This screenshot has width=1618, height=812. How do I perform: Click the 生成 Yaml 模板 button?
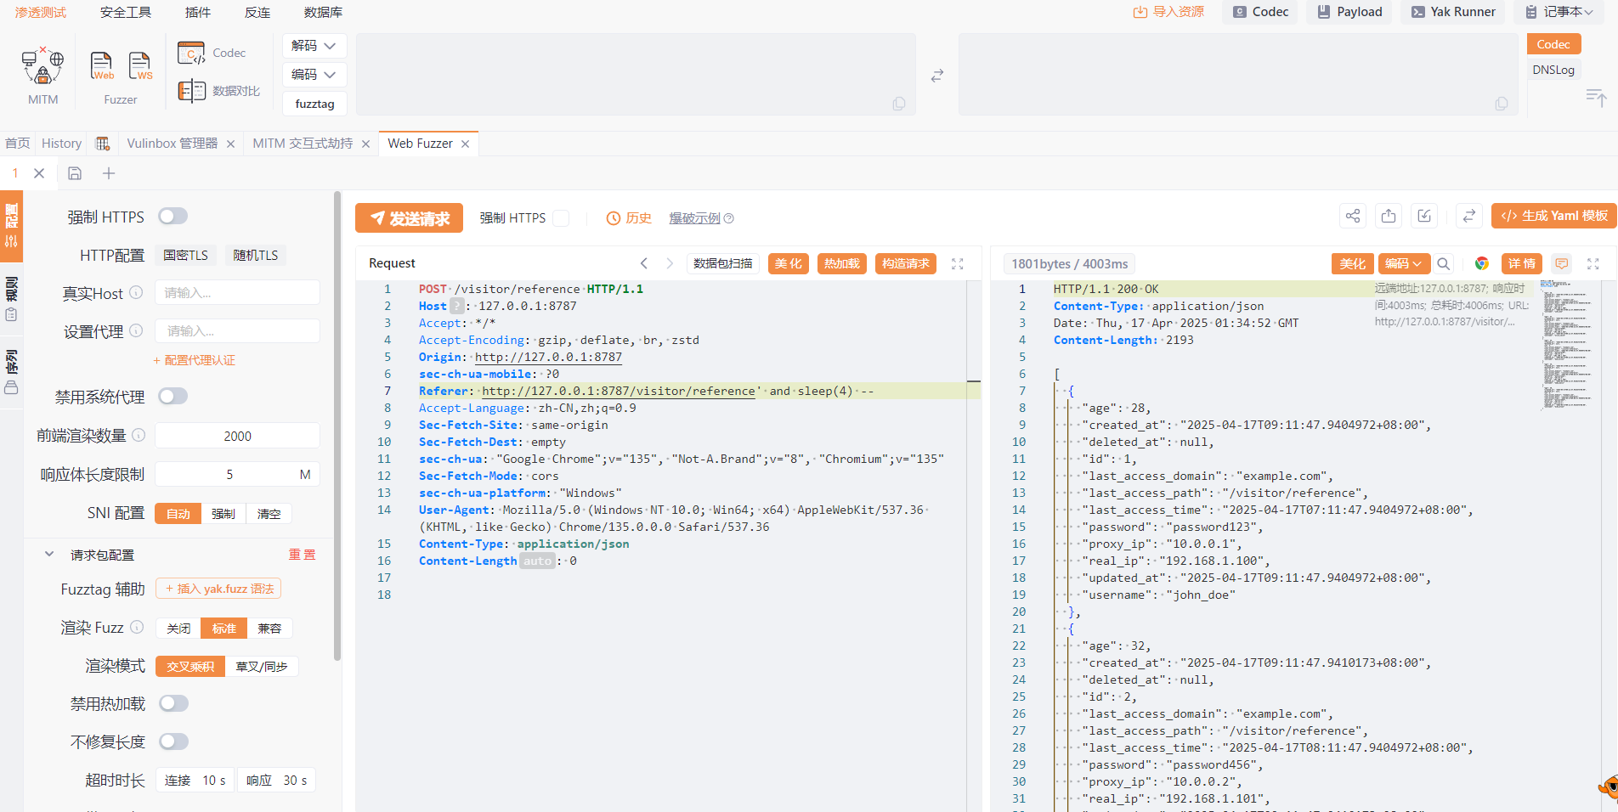coord(1553,216)
